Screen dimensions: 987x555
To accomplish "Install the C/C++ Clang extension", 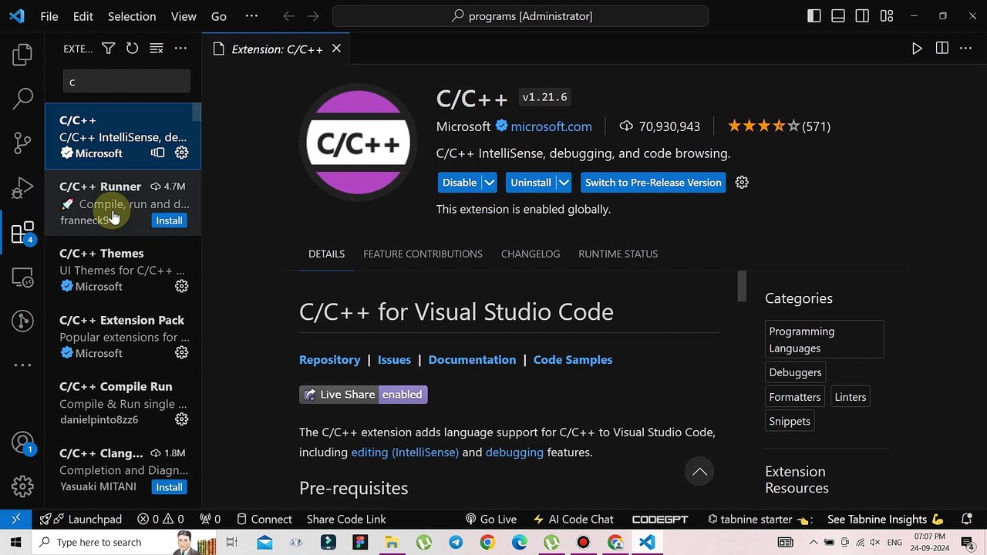I will 169,487.
